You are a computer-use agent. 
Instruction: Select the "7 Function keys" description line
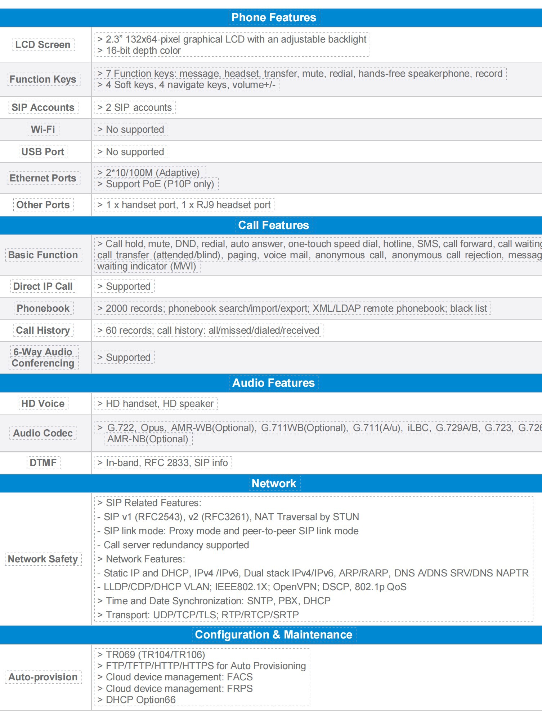[300, 74]
